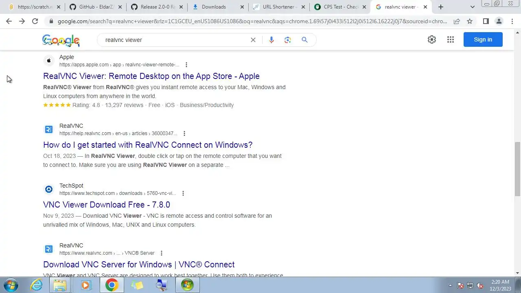Start voice search with microphone icon
Viewport: 521px width, 293px height.
point(271,40)
